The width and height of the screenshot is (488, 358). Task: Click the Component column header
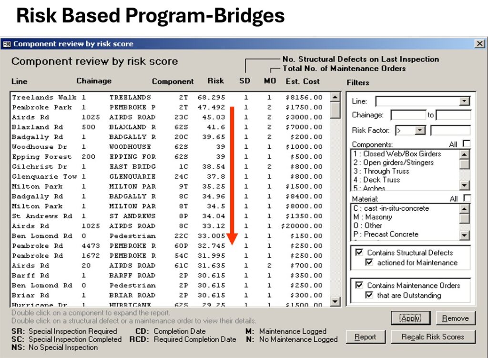pos(173,82)
